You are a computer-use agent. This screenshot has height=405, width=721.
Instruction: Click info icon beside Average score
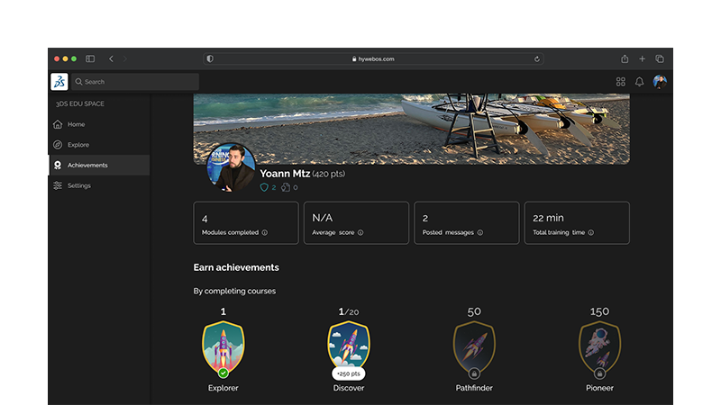(360, 232)
